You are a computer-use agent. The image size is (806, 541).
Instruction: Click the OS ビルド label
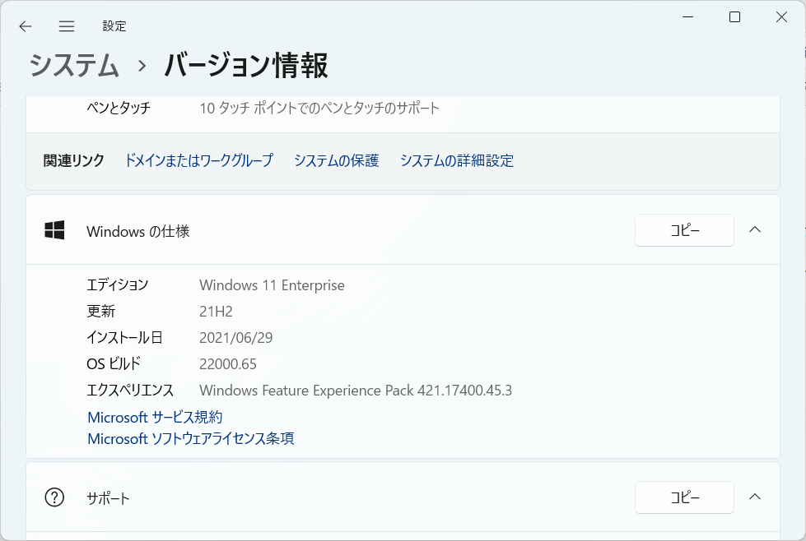tap(113, 364)
